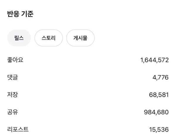
Task: Select the 68,581 saves value
Action: click(x=159, y=95)
